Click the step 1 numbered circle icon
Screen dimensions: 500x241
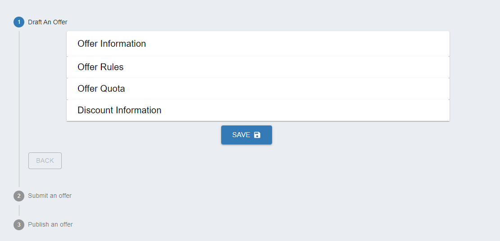point(19,22)
